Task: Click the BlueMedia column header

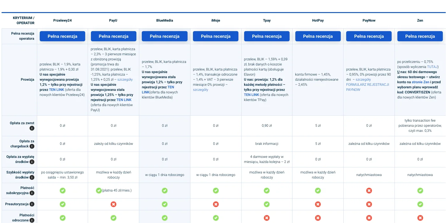Action: pyautogui.click(x=164, y=21)
